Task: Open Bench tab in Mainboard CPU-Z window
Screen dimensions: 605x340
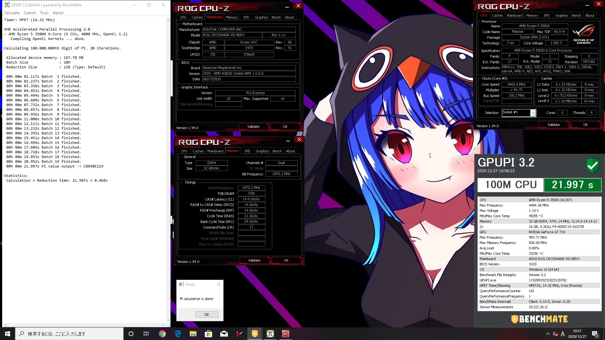Action: [x=276, y=17]
